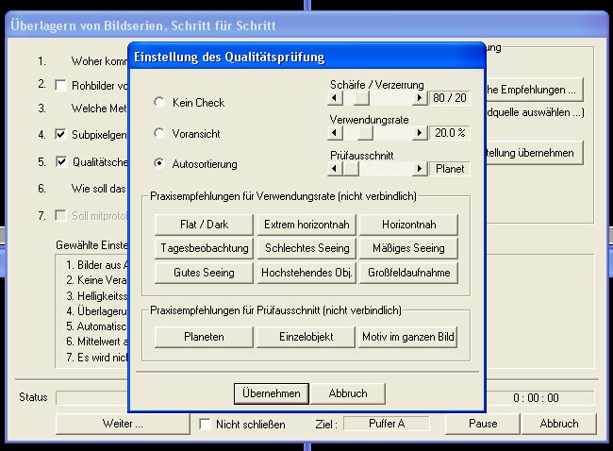Viewport: 613px width, 451px height.
Task: Pick the Gutes Seeing preset
Action: 204,273
